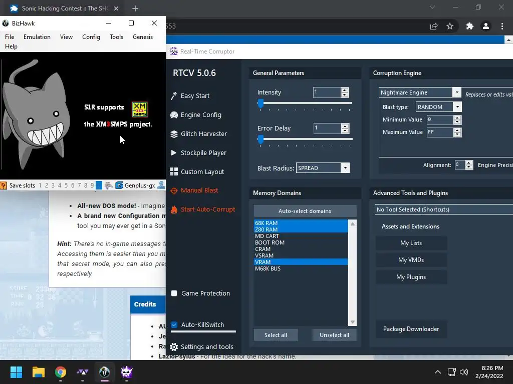Open the BizHawk Emulation menu
Screen dimensions: 513x384
click(37, 37)
